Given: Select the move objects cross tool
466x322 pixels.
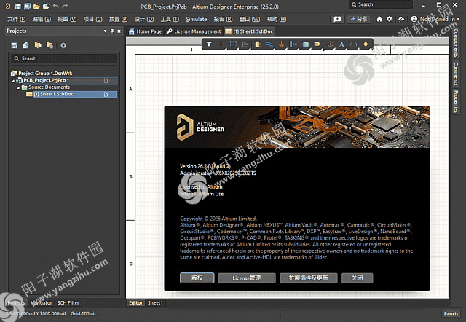Looking at the screenshot, I should tap(221, 44).
